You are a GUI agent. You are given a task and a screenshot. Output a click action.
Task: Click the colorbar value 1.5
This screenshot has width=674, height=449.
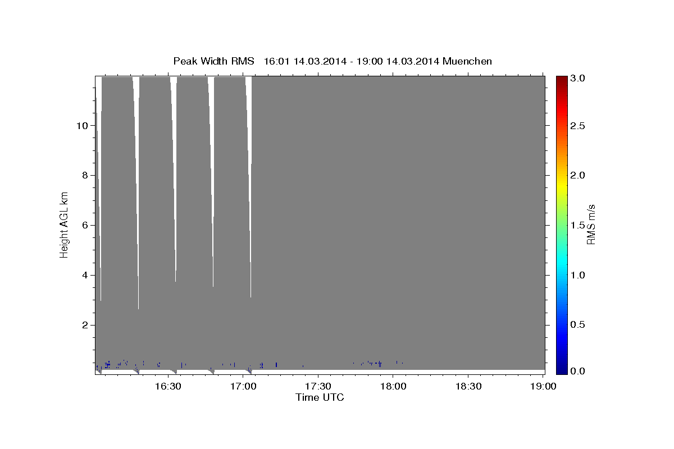[578, 225]
